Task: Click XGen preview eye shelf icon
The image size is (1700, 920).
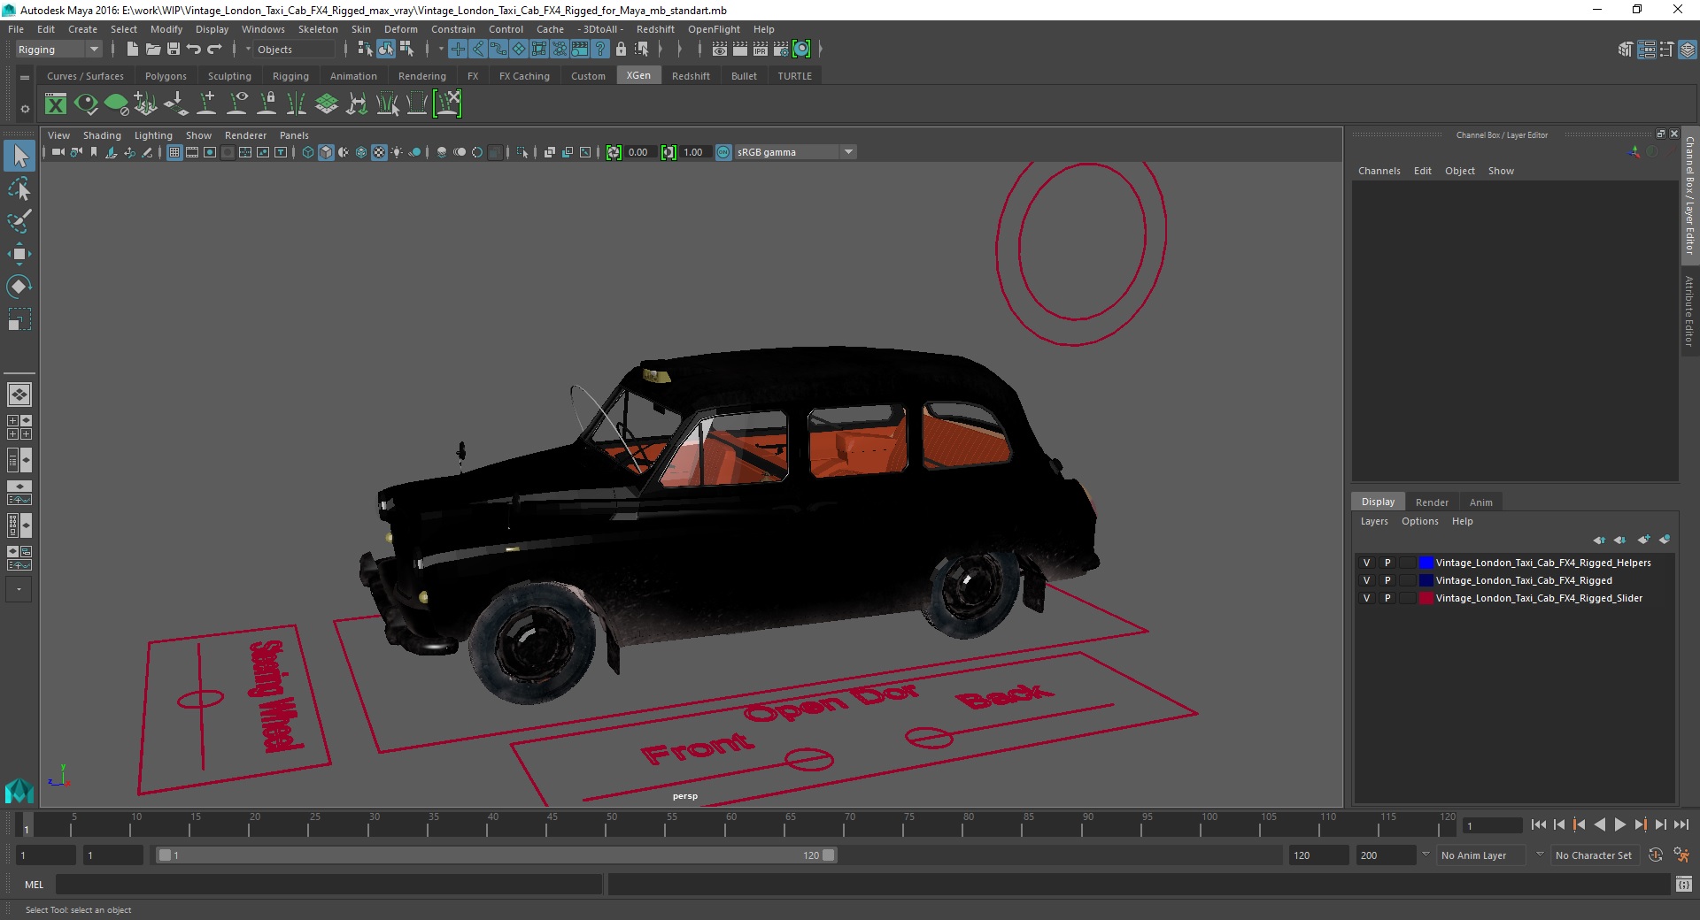Action: point(86,104)
